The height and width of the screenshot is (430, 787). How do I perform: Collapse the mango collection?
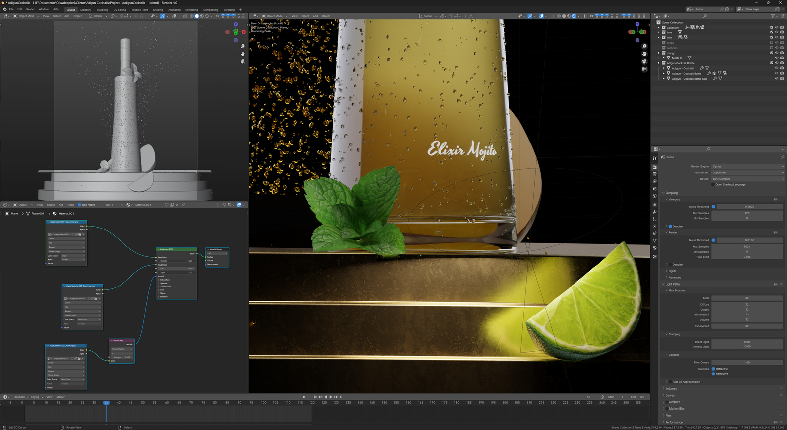(x=659, y=53)
